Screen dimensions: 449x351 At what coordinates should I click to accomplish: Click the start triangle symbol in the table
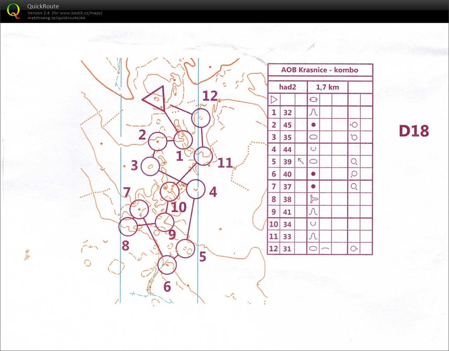pyautogui.click(x=274, y=100)
